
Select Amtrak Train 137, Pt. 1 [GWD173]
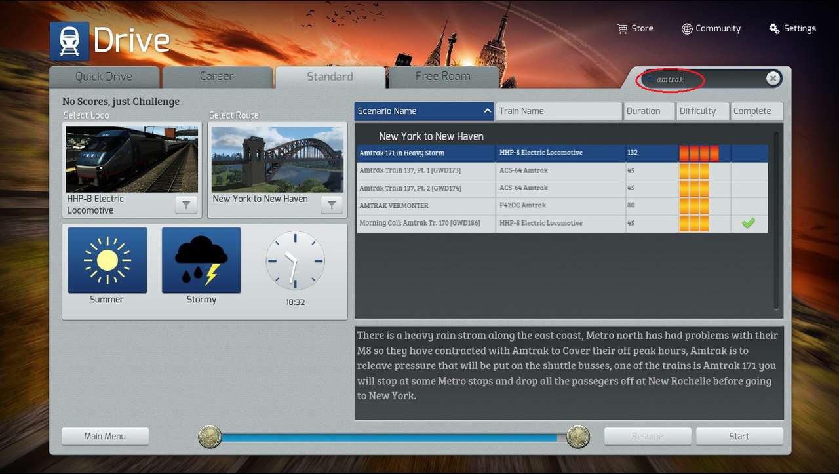562,170
